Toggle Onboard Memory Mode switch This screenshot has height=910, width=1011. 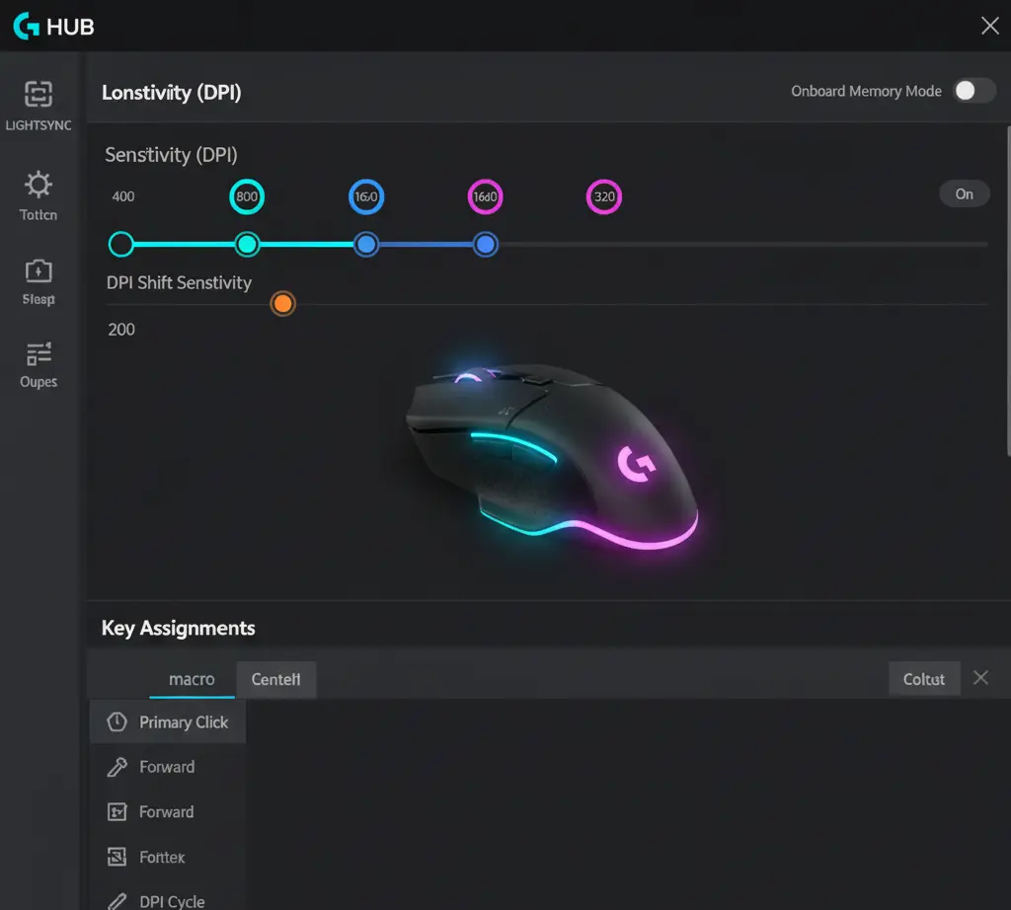point(973,91)
